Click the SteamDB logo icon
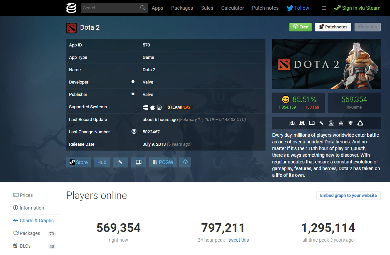 click(x=71, y=8)
